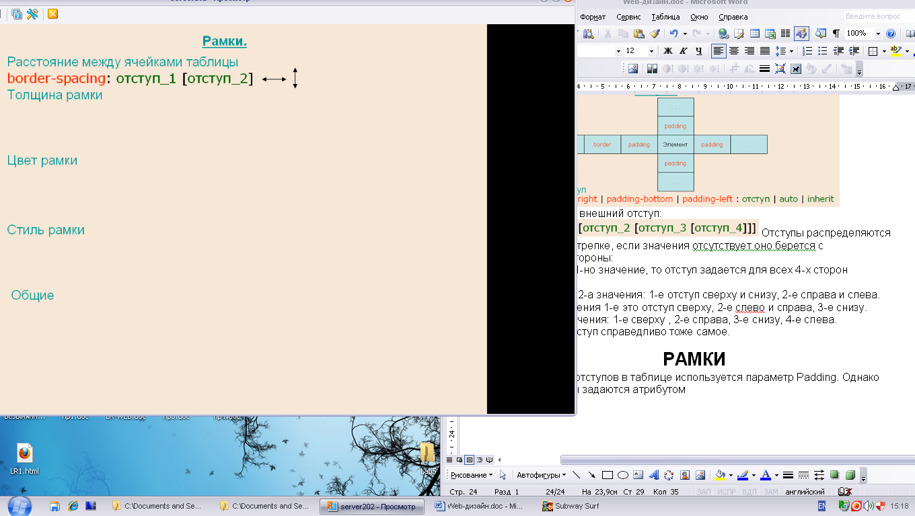This screenshot has width=915, height=516.
Task: Insert table icon in Word toolbar
Action: point(755,34)
